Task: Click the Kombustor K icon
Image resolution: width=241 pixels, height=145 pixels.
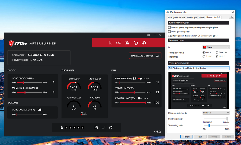Action: [110, 43]
